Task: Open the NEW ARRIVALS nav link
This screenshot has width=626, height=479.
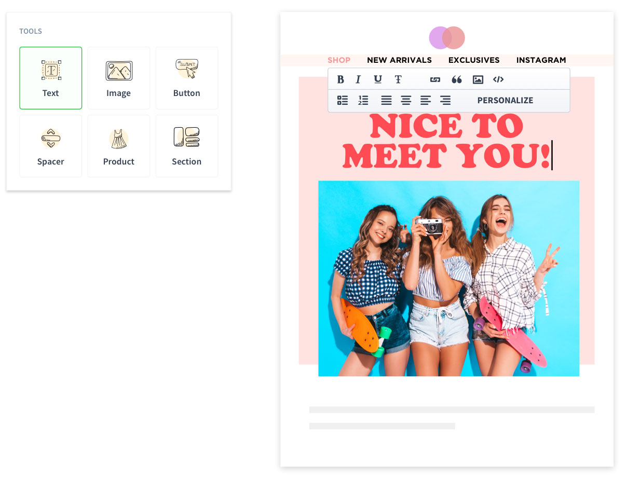Action: (399, 60)
